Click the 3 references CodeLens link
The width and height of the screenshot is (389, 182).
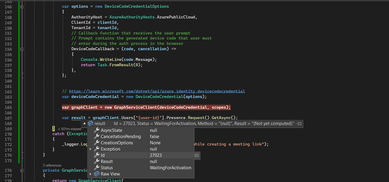[52, 165]
